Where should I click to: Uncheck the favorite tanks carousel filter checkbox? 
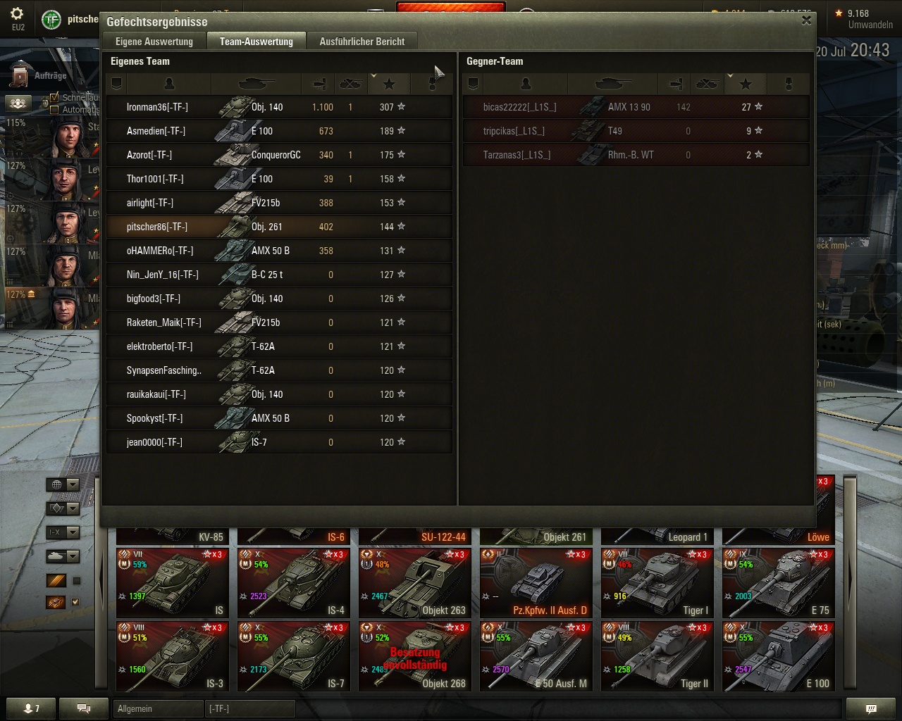(x=76, y=602)
